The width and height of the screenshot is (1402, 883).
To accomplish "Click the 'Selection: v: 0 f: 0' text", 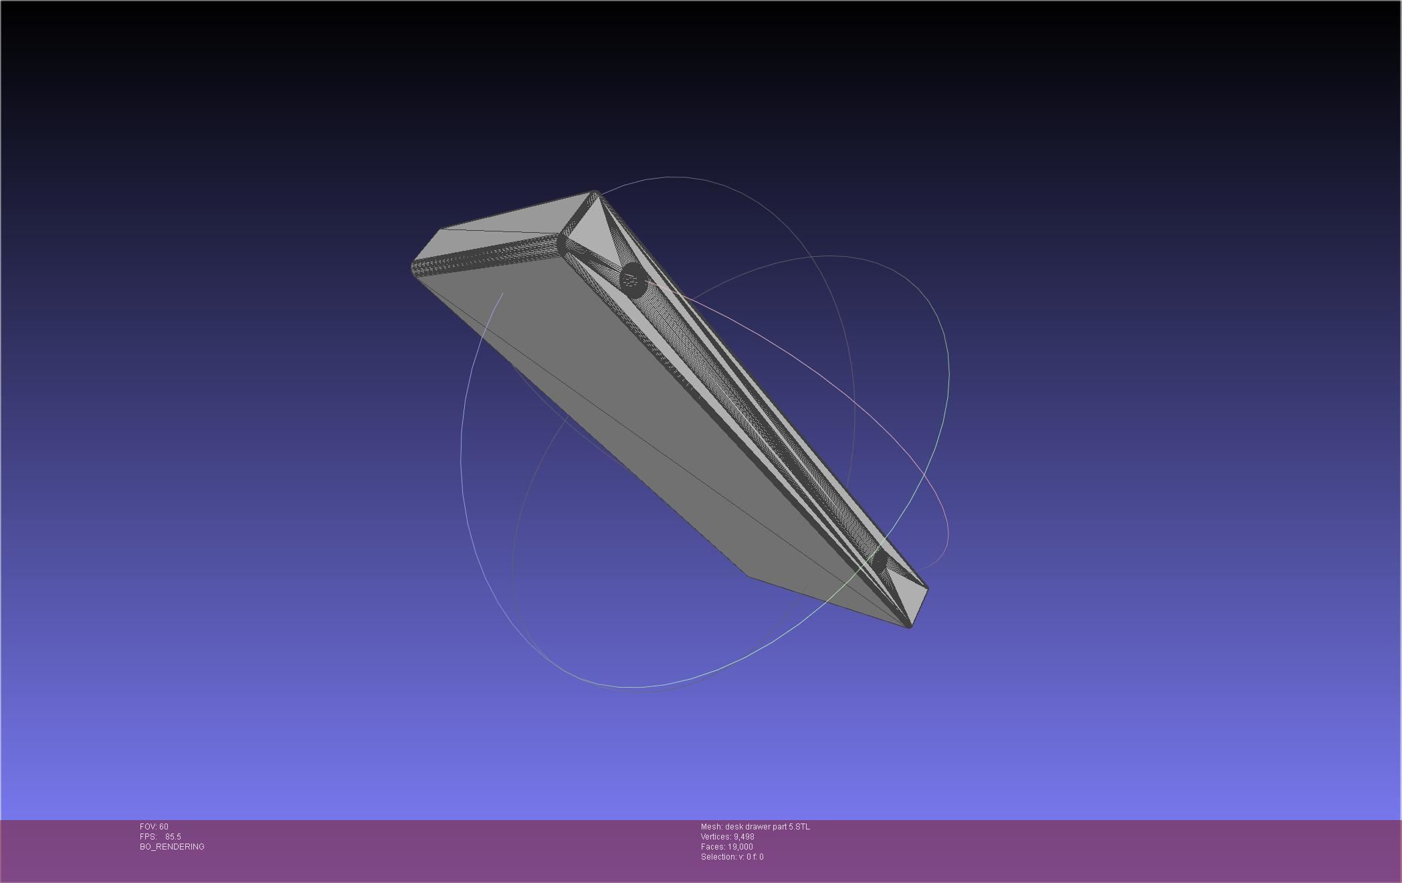I will pyautogui.click(x=732, y=857).
